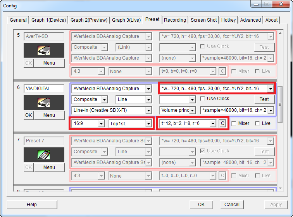The width and height of the screenshot is (293, 217).
Task: Click the C crop button in preset 6
Action: pyautogui.click(x=222, y=123)
